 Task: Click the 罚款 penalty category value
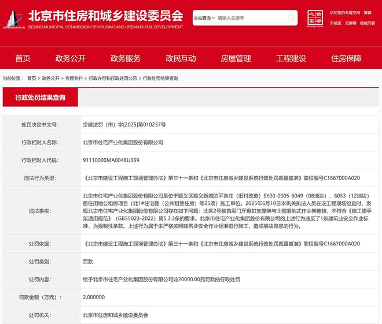tap(88, 262)
